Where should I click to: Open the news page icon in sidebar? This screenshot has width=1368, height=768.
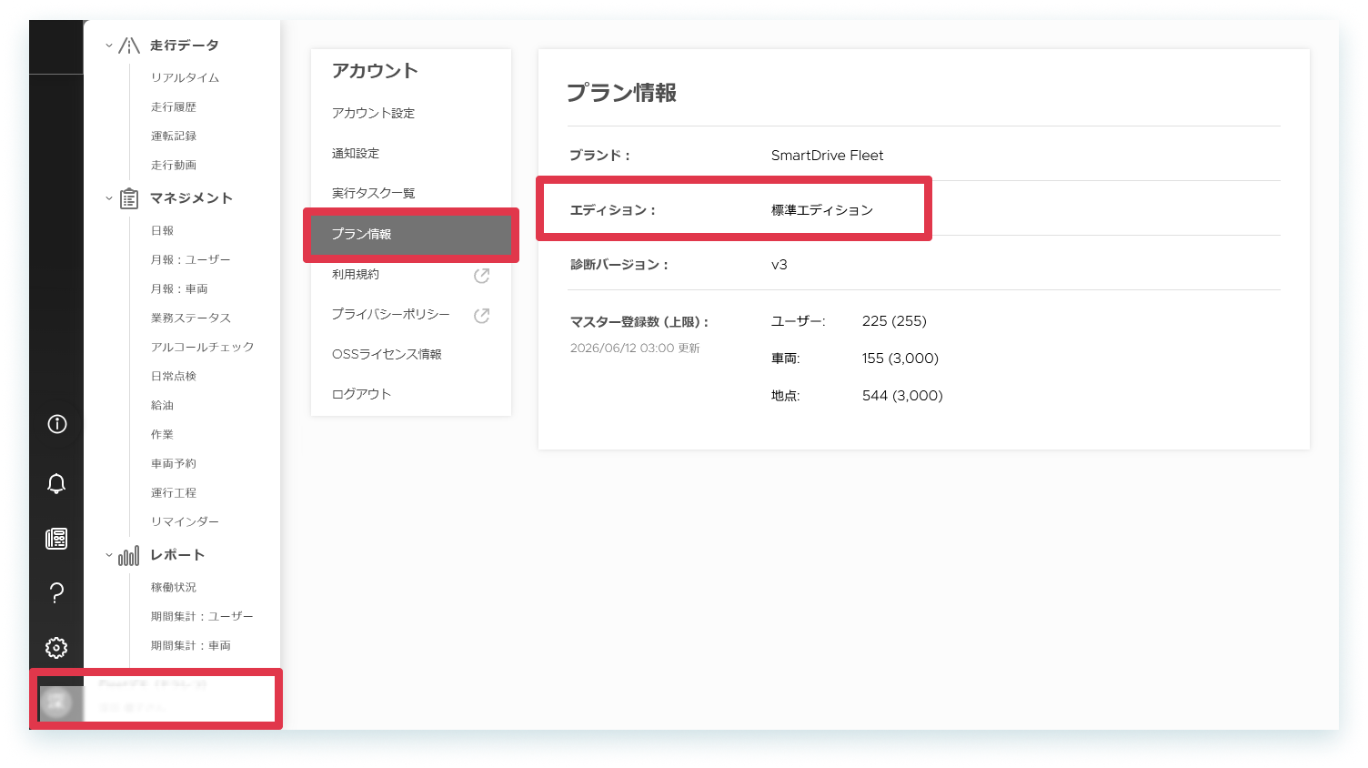[56, 539]
